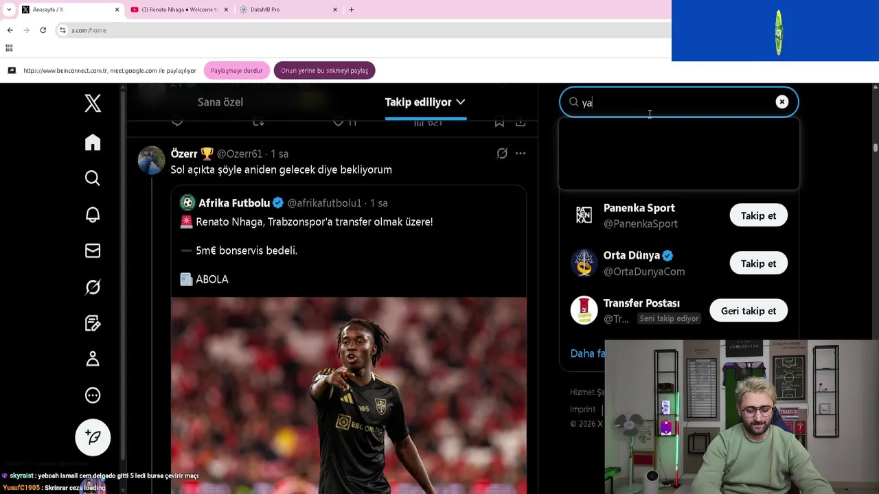Open Explore magnifier icon in sidebar
879x494 pixels.
pyautogui.click(x=93, y=178)
